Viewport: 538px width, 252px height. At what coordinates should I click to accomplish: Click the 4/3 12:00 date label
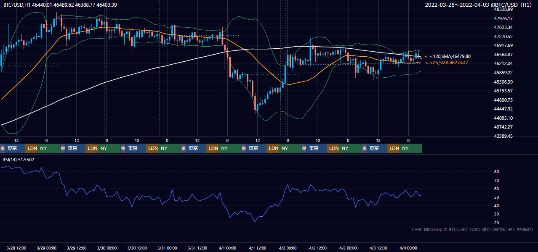point(378,248)
